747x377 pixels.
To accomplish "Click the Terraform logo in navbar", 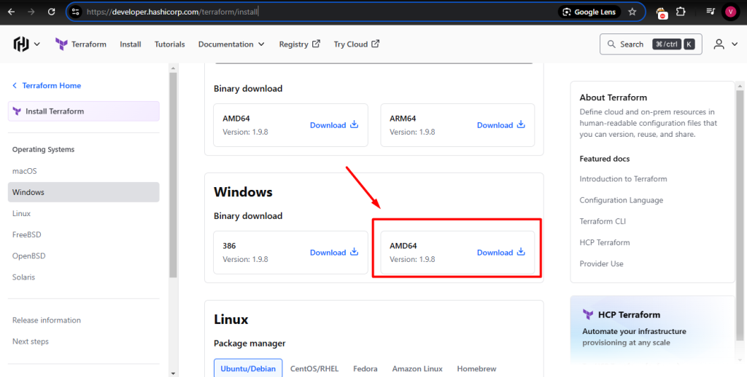I will tap(81, 44).
